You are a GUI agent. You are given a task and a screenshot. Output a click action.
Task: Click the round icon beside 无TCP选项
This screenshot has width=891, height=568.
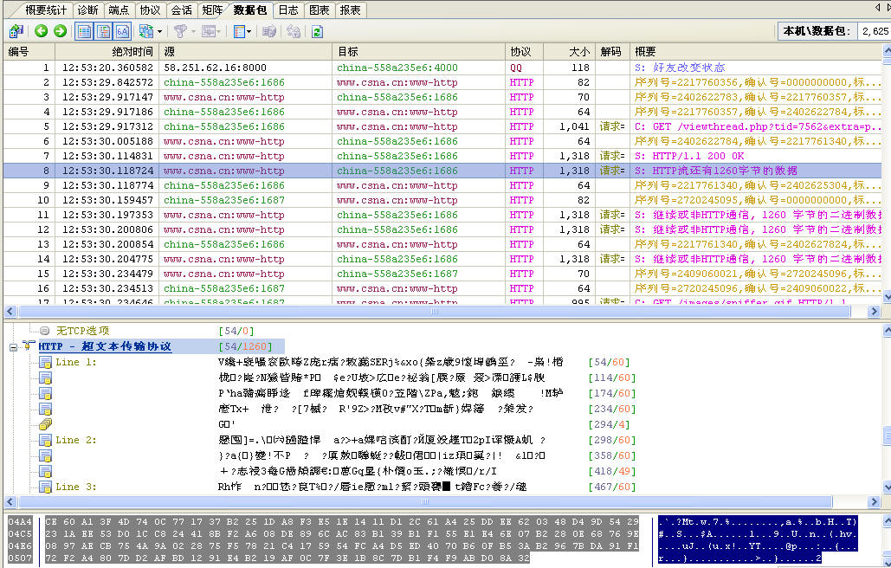tap(45, 330)
